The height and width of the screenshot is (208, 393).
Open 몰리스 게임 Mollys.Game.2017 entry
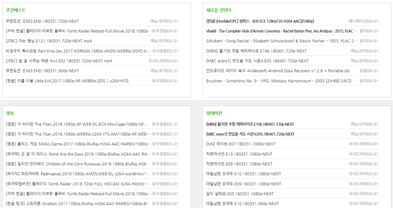coord(79,144)
